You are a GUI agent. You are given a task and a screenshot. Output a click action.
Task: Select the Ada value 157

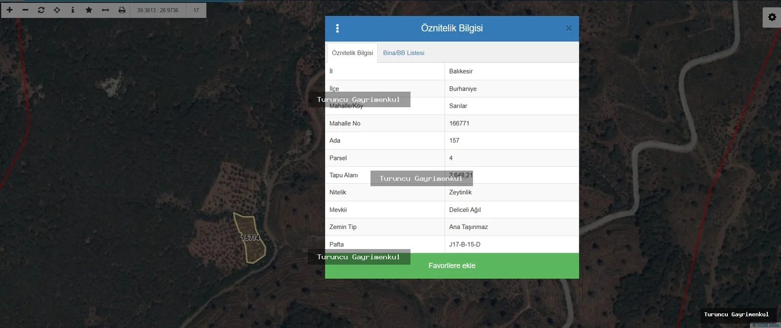tap(512, 140)
